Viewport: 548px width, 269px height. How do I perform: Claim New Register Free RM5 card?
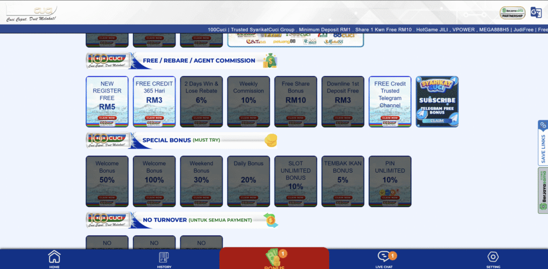107,102
